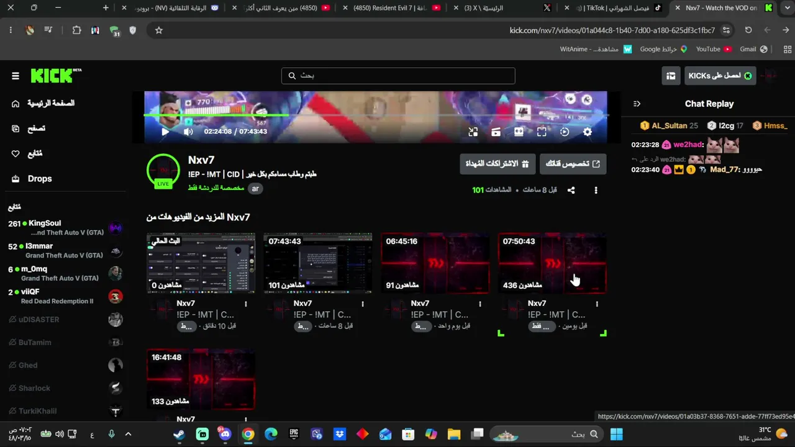Open offline channel Ghed
Viewport: 795px width, 447px height.
point(65,365)
